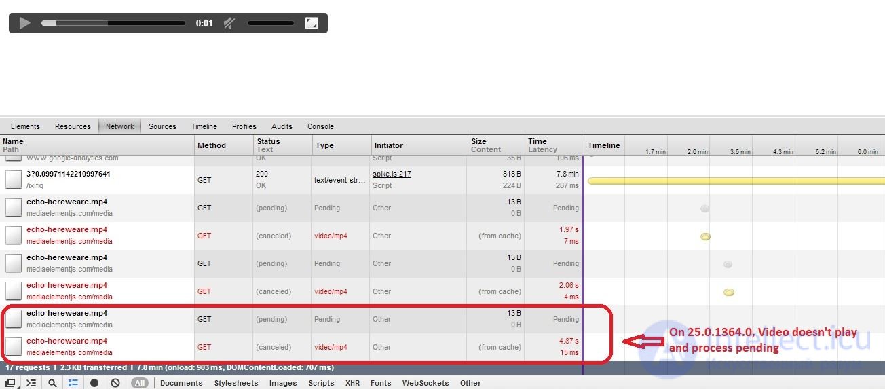Click the 15 ms latency value

pos(569,353)
